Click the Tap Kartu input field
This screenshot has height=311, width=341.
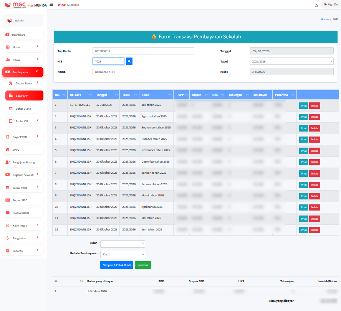[143, 51]
